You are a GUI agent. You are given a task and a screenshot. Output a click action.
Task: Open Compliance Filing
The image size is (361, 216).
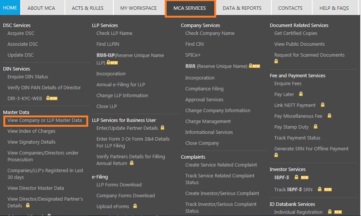[205, 89]
